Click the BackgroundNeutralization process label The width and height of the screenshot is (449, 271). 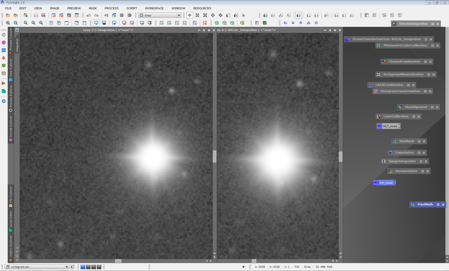click(403, 74)
